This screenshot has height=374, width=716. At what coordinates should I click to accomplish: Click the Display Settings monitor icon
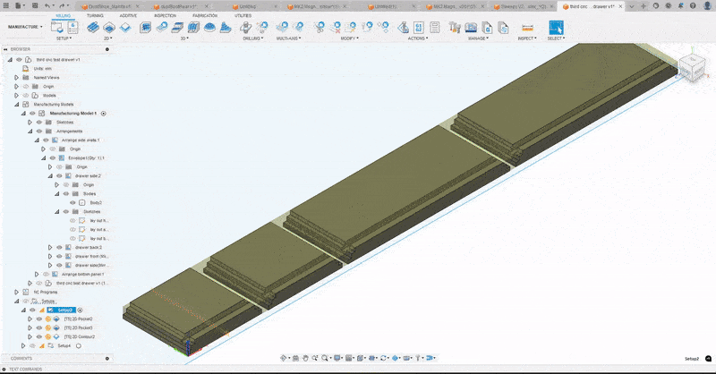(x=337, y=358)
